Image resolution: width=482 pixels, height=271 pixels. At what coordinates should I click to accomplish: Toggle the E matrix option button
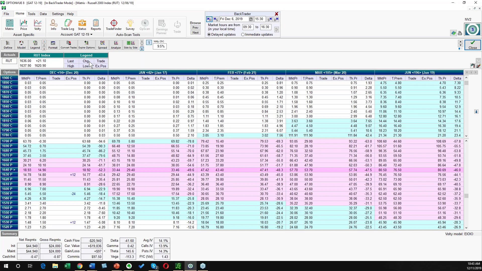pyautogui.click(x=142, y=41)
